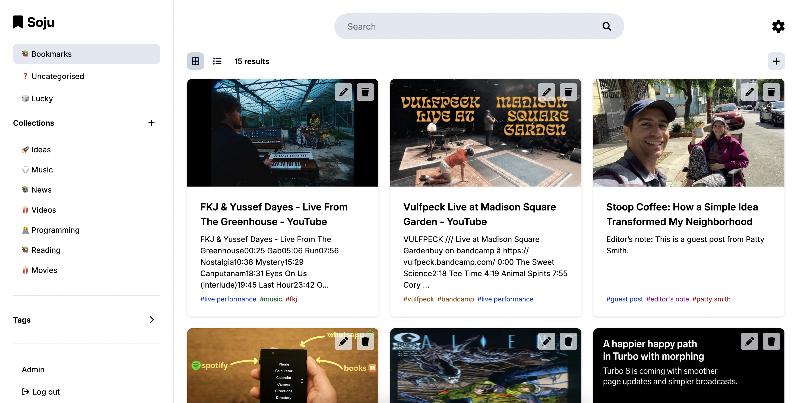Open the Vulfpeck Madison Square Garden thumbnail
The width and height of the screenshot is (798, 403).
486,133
